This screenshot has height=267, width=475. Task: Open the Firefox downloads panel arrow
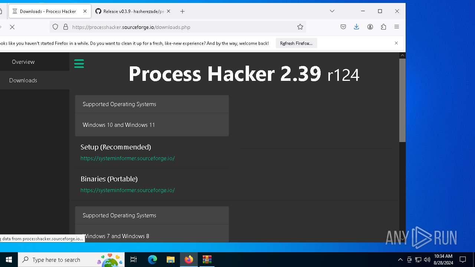[x=357, y=27]
